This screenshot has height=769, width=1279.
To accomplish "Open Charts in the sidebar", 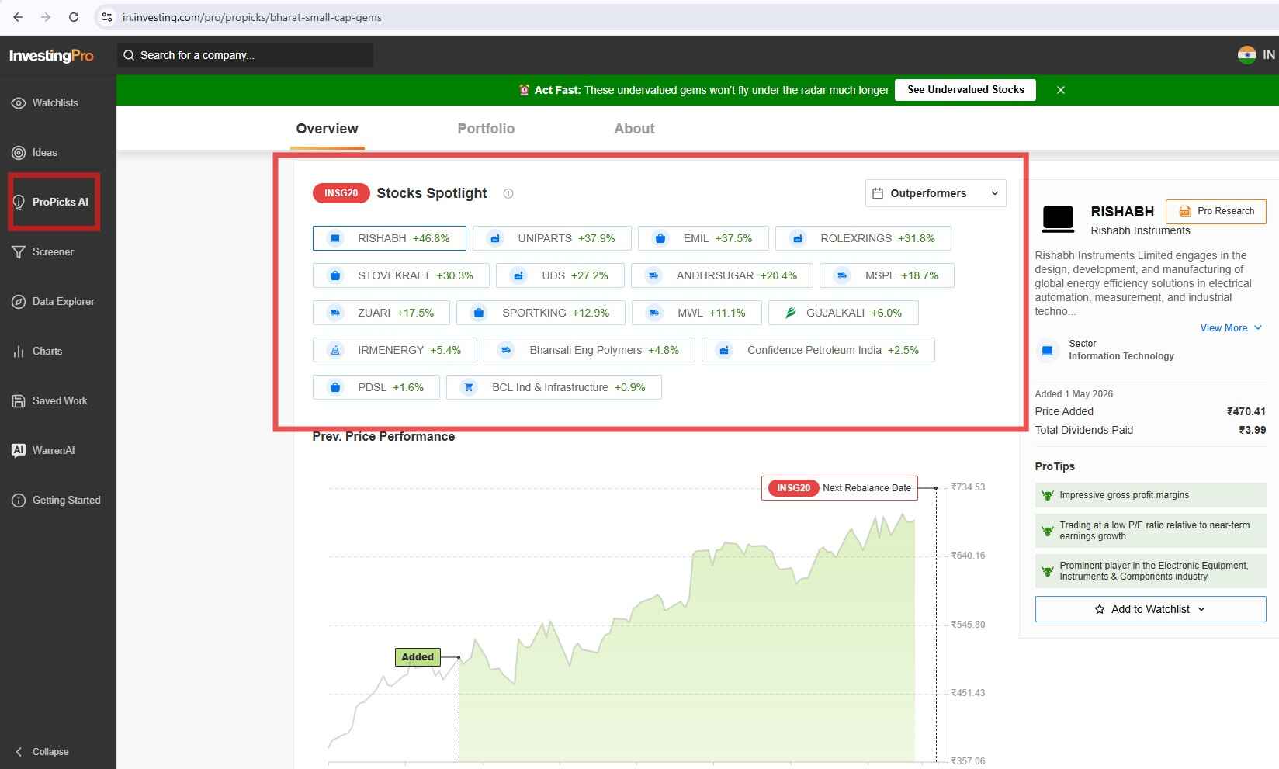I will 37,351.
